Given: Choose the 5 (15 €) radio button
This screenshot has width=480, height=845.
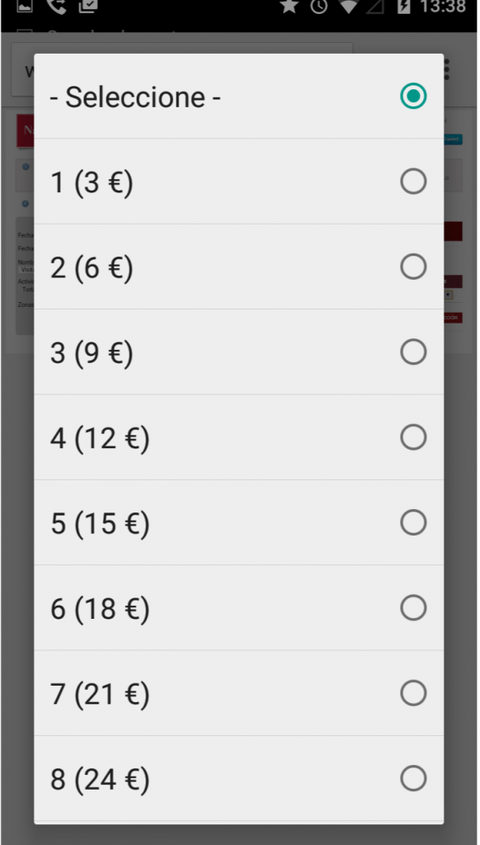Looking at the screenshot, I should pos(413,522).
